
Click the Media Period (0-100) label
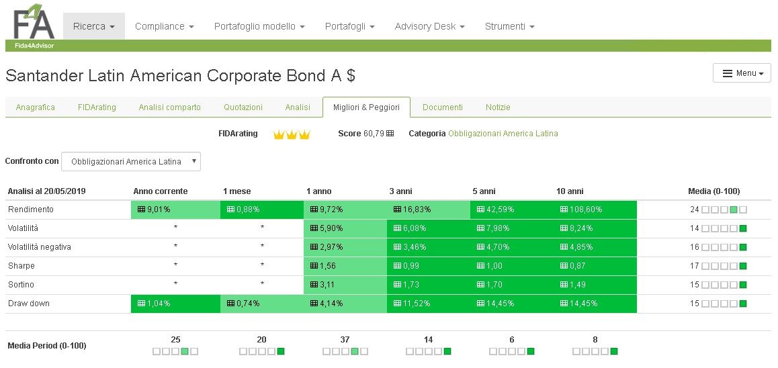tap(47, 346)
